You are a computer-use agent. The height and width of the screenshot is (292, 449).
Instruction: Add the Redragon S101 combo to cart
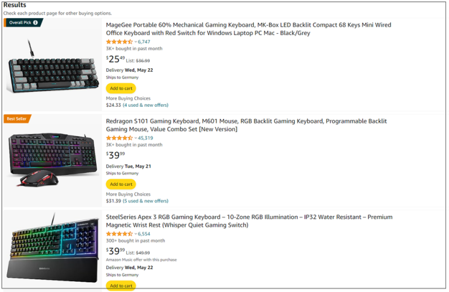click(121, 184)
